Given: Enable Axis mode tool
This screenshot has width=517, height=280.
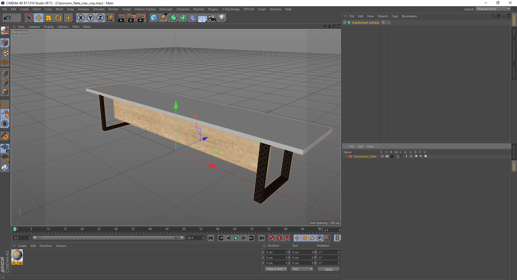Looking at the screenshot, I should (x=5, y=104).
